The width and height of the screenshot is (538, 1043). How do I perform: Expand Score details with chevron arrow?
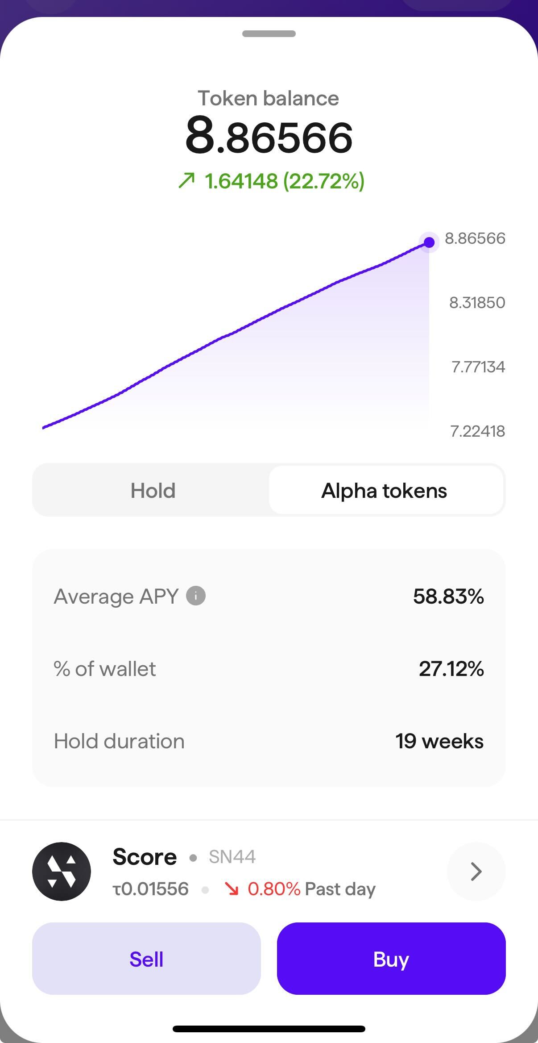point(476,871)
